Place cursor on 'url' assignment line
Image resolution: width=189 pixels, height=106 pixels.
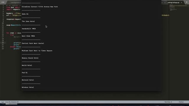click(x=14, y=15)
